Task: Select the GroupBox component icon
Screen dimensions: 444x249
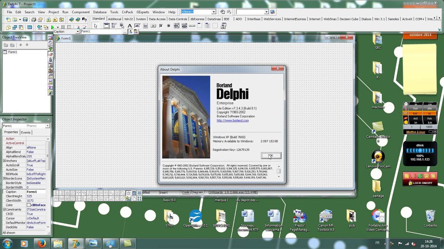Action: pyautogui.click(x=200, y=26)
